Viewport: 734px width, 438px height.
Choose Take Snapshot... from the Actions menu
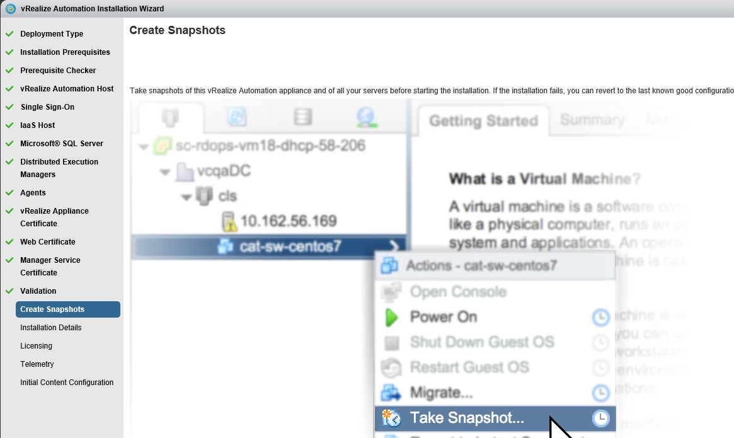[495, 418]
